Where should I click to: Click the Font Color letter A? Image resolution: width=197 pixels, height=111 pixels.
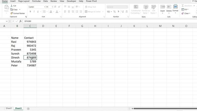(57, 12)
